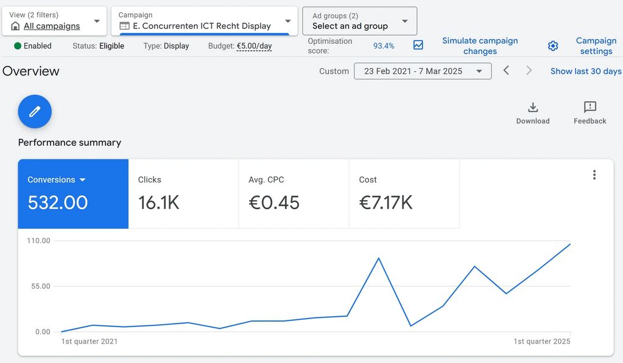
Task: Click the Download icon
Action: pos(533,108)
